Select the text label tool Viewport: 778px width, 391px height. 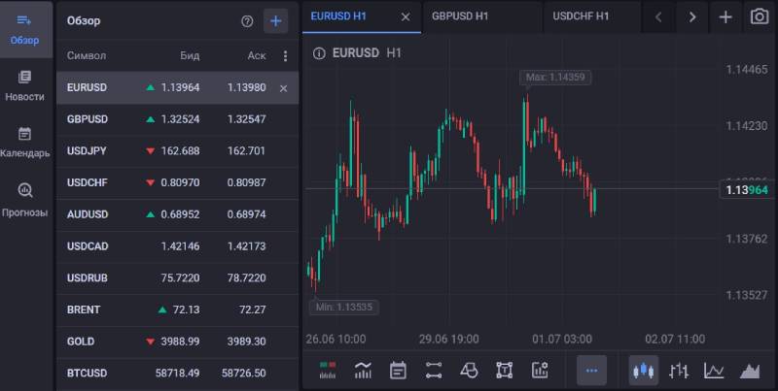[504, 371]
